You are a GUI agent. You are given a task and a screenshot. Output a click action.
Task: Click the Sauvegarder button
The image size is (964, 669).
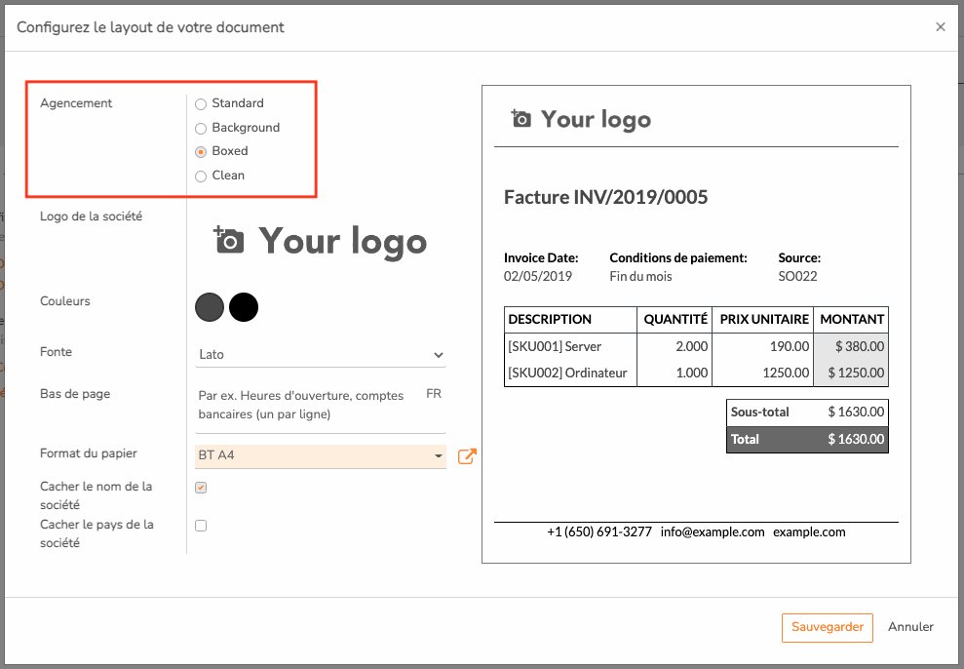pos(827,627)
